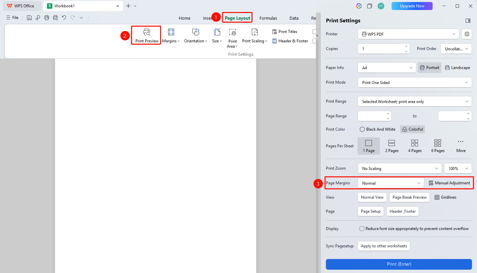
Task: Open the File menu
Action: pyautogui.click(x=13, y=18)
